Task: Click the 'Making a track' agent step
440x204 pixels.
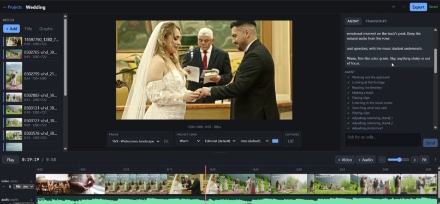Action: click(362, 93)
